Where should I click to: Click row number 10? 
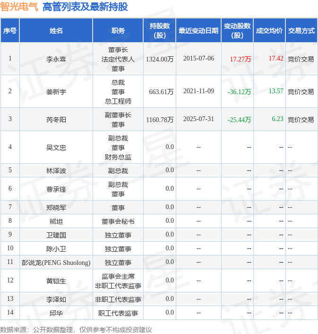[10, 248]
